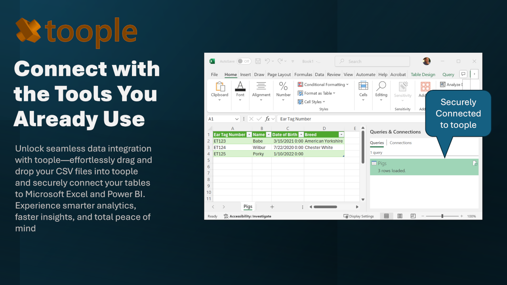This screenshot has width=507, height=285.
Task: Click the refresh icon on Pigs query
Action: (x=475, y=163)
